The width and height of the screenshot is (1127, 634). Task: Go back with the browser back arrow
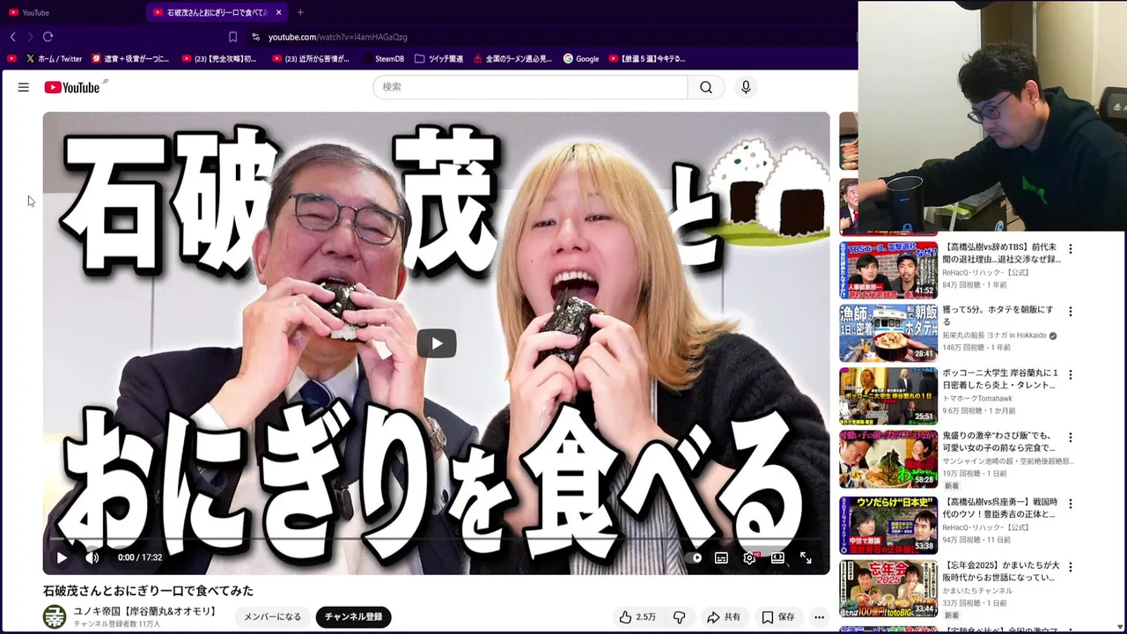(12, 37)
